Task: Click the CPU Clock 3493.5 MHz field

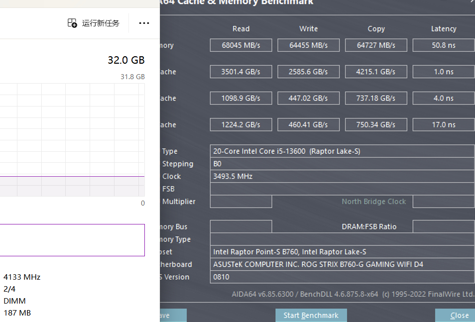Action: [x=342, y=176]
